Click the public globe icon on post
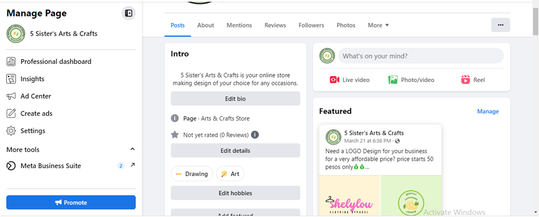The height and width of the screenshot is (217, 539). 397,141
